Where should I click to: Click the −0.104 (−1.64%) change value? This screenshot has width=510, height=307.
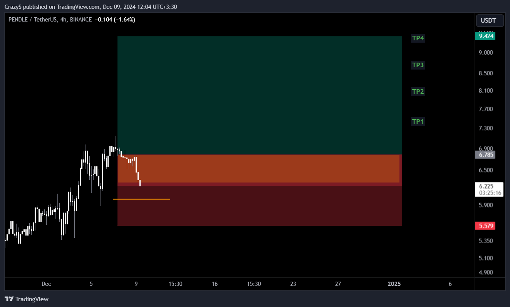115,20
